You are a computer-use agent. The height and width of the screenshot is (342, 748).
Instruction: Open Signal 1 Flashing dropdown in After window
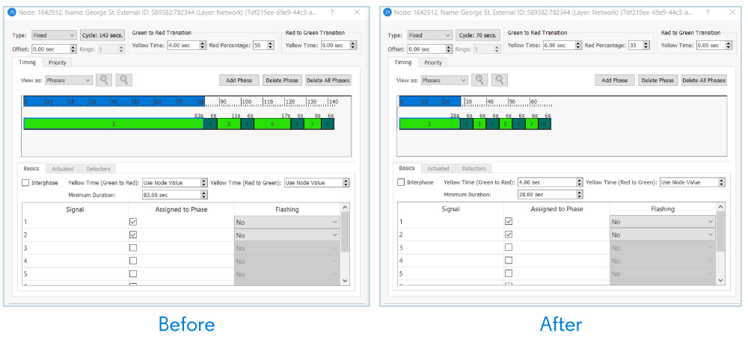(663, 222)
